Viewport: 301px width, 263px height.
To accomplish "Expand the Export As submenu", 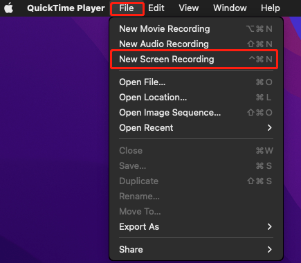I will pyautogui.click(x=196, y=227).
